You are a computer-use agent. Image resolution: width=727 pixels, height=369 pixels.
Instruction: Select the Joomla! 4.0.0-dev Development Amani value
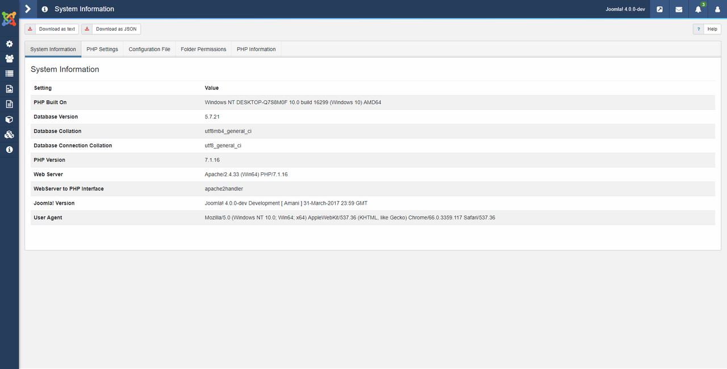(x=286, y=203)
